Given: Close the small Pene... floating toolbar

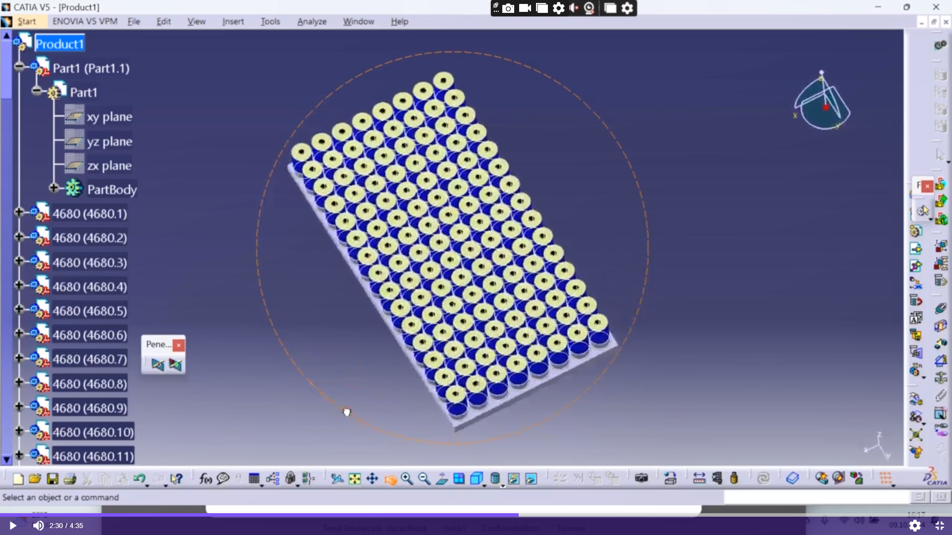Looking at the screenshot, I should pos(178,345).
